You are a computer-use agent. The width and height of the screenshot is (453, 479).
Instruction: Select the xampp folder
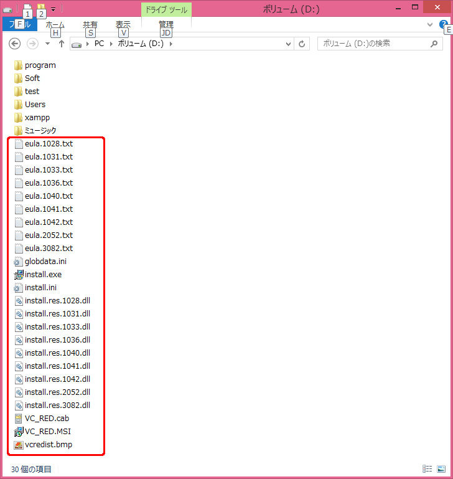point(37,117)
